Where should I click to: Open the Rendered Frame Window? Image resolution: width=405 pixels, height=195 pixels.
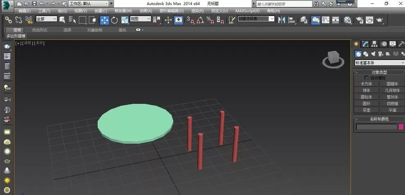click(x=369, y=20)
